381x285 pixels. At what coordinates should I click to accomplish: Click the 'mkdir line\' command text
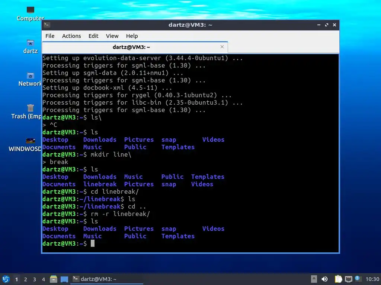click(x=111, y=155)
